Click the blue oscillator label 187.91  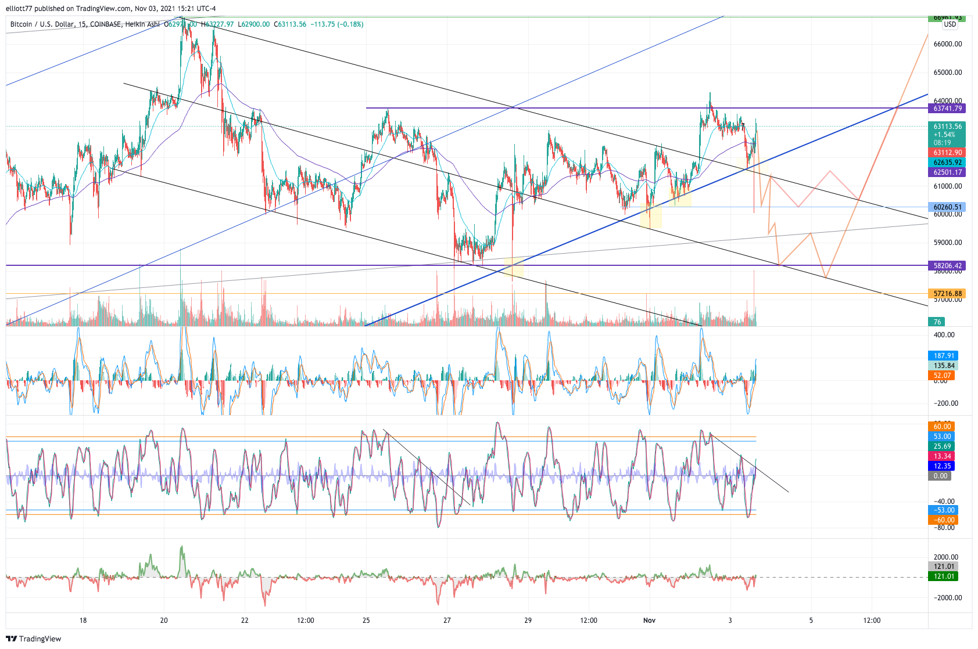coord(943,356)
